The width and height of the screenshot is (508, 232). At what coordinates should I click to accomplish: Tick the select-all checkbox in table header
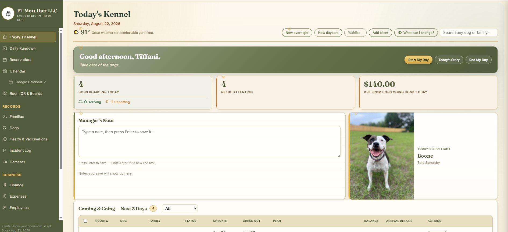[85, 221]
